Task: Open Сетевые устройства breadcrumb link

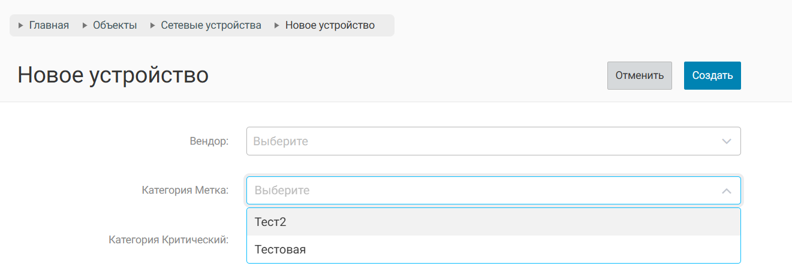Action: (211, 26)
